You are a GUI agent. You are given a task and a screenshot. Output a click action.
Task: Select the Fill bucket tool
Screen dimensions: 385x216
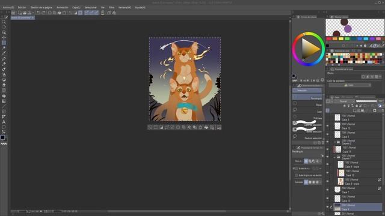4,96
